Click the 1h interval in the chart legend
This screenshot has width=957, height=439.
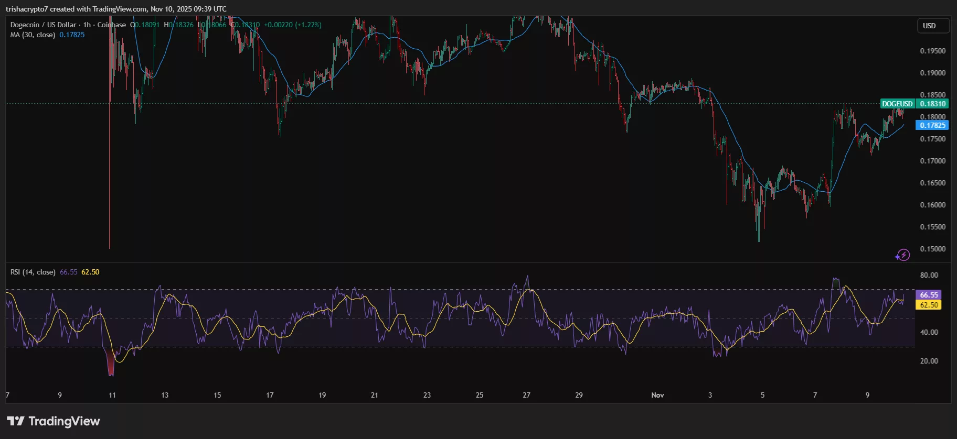[x=87, y=25]
